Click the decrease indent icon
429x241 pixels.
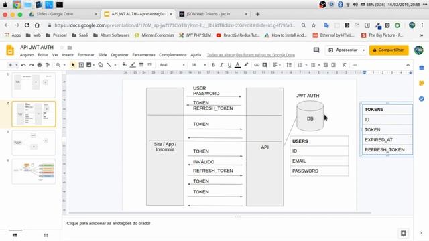pyautogui.click(x=326, y=65)
